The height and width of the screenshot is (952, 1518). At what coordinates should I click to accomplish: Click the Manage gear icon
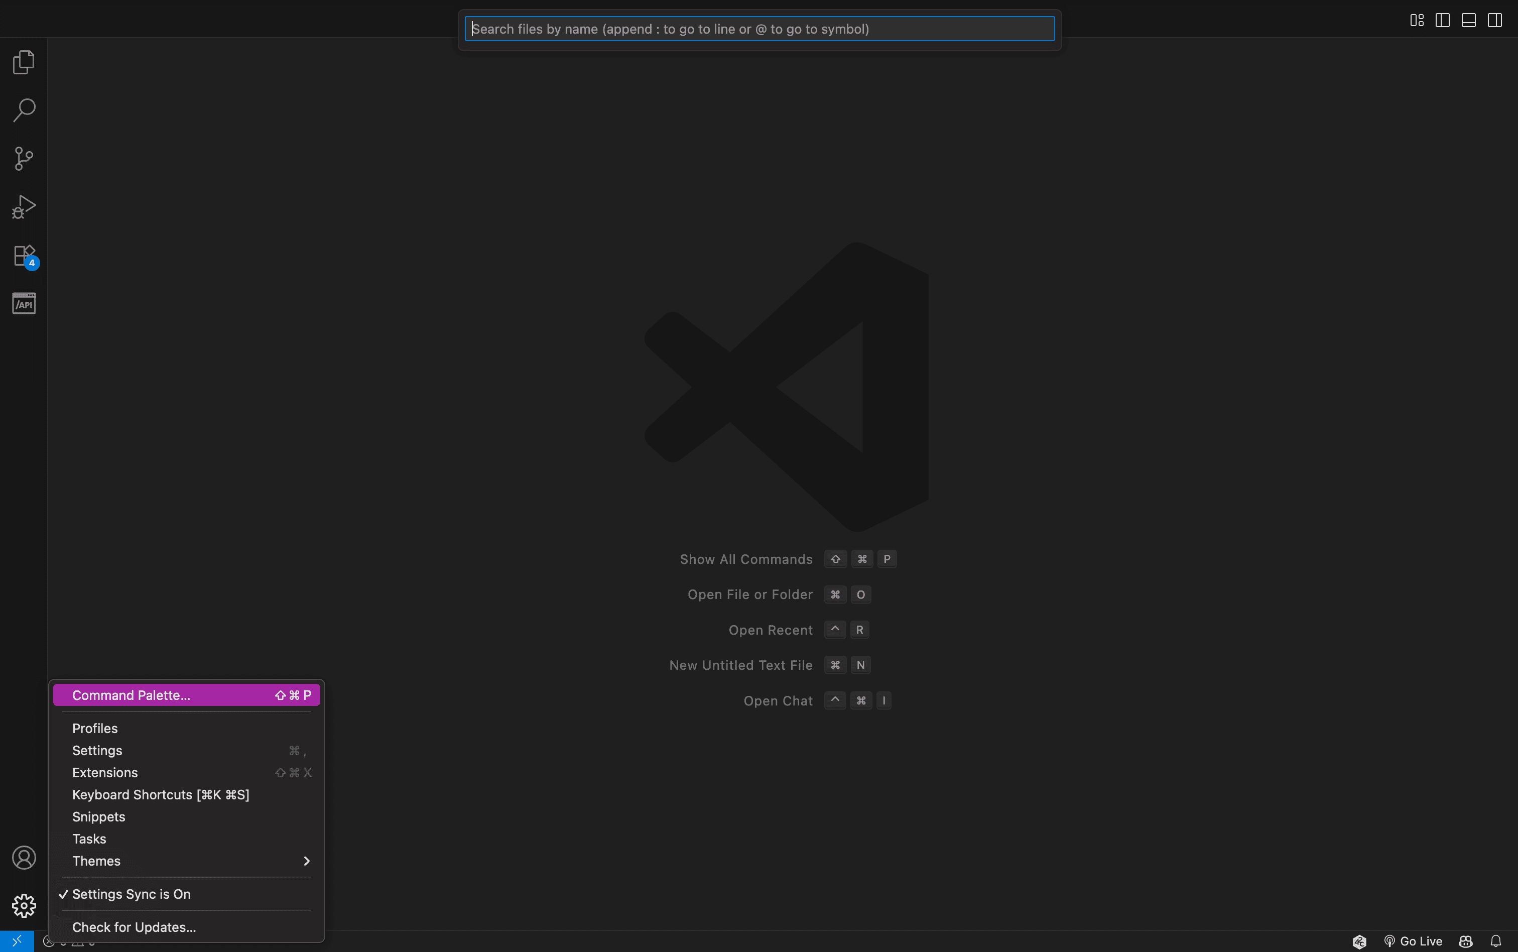pos(24,905)
